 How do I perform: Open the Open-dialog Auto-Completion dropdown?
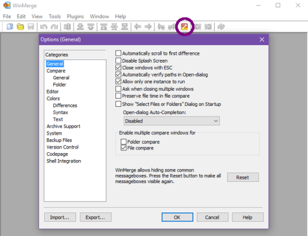(x=171, y=121)
